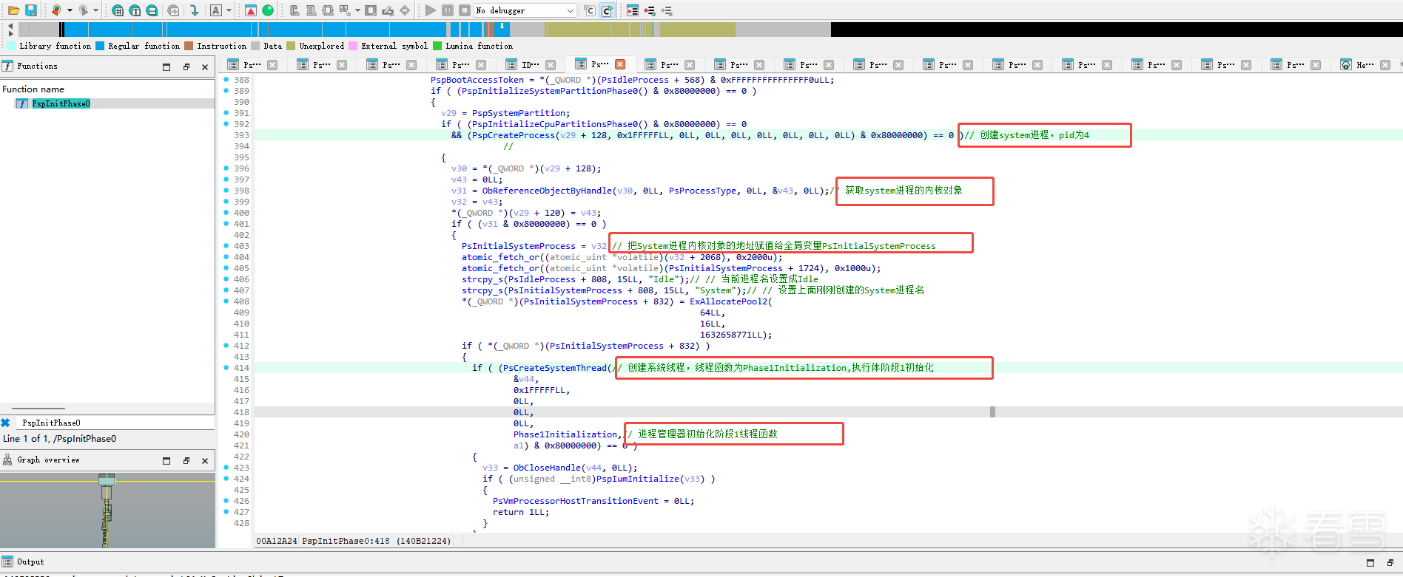
Task: Click 'PsCreateSystemThread' on line 414
Action: [555, 368]
